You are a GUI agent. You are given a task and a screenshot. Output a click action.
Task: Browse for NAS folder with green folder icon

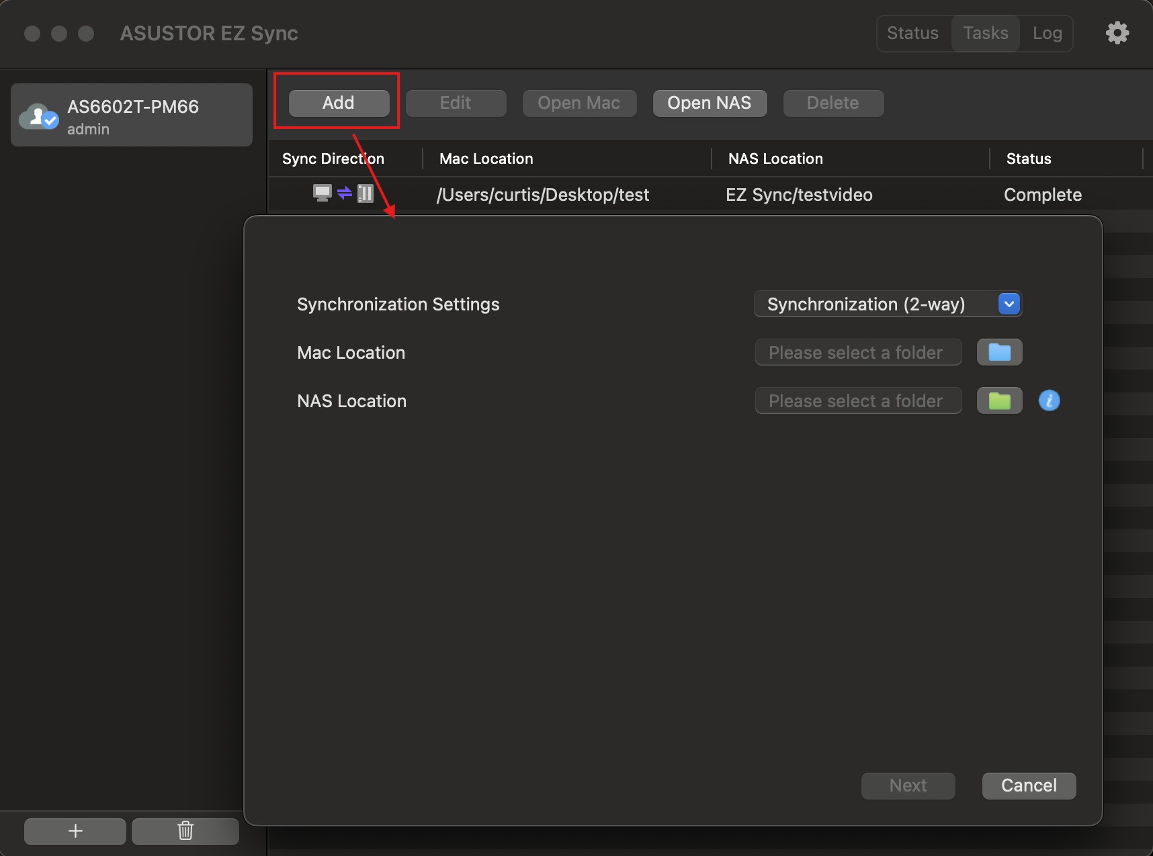point(999,400)
